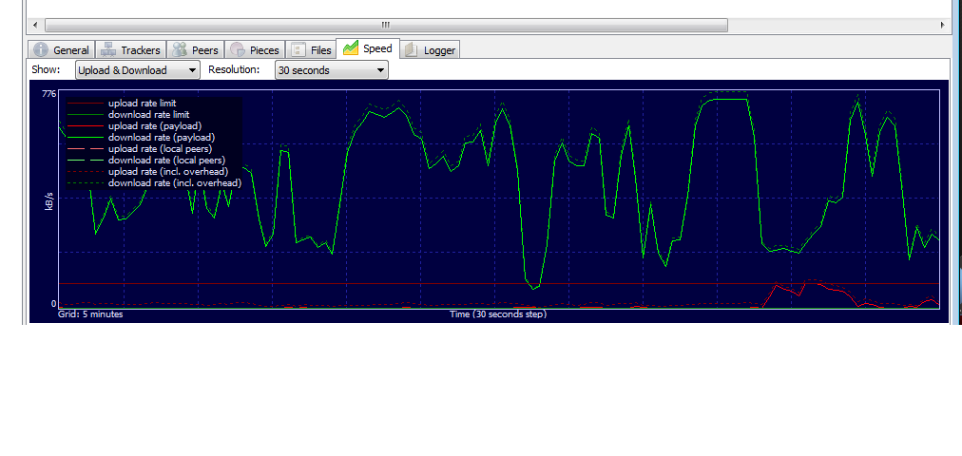Open the Logger tab
Viewport: 962px width, 456px height.
[431, 50]
